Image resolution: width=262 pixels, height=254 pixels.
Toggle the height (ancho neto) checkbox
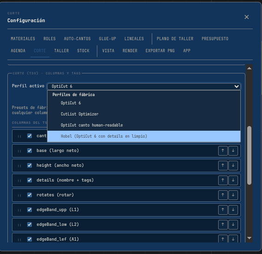click(x=30, y=165)
